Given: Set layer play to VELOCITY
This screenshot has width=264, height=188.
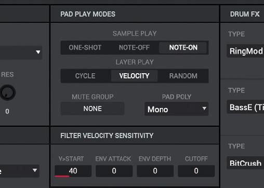Looking at the screenshot, I should (134, 76).
